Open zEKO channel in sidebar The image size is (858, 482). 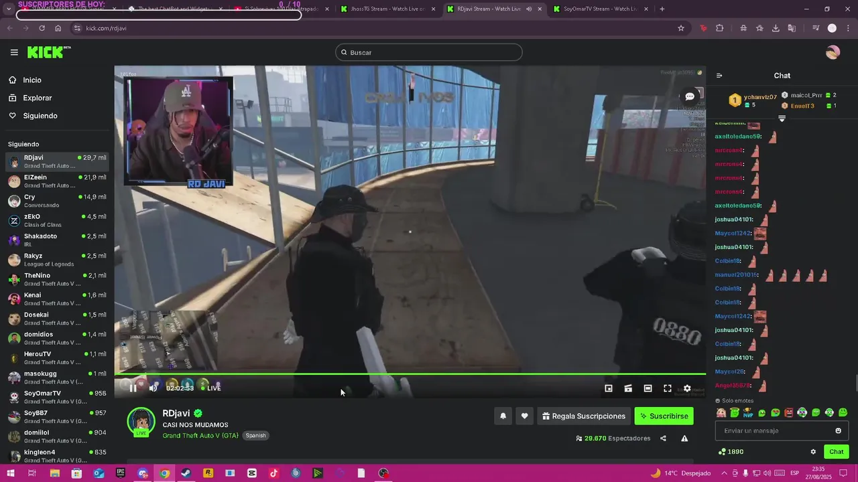[57, 220]
